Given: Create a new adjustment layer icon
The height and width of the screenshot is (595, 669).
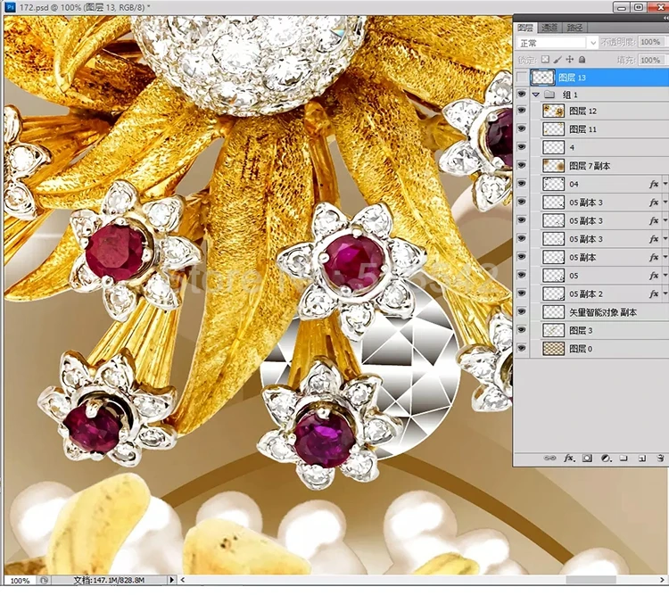Looking at the screenshot, I should click(606, 458).
